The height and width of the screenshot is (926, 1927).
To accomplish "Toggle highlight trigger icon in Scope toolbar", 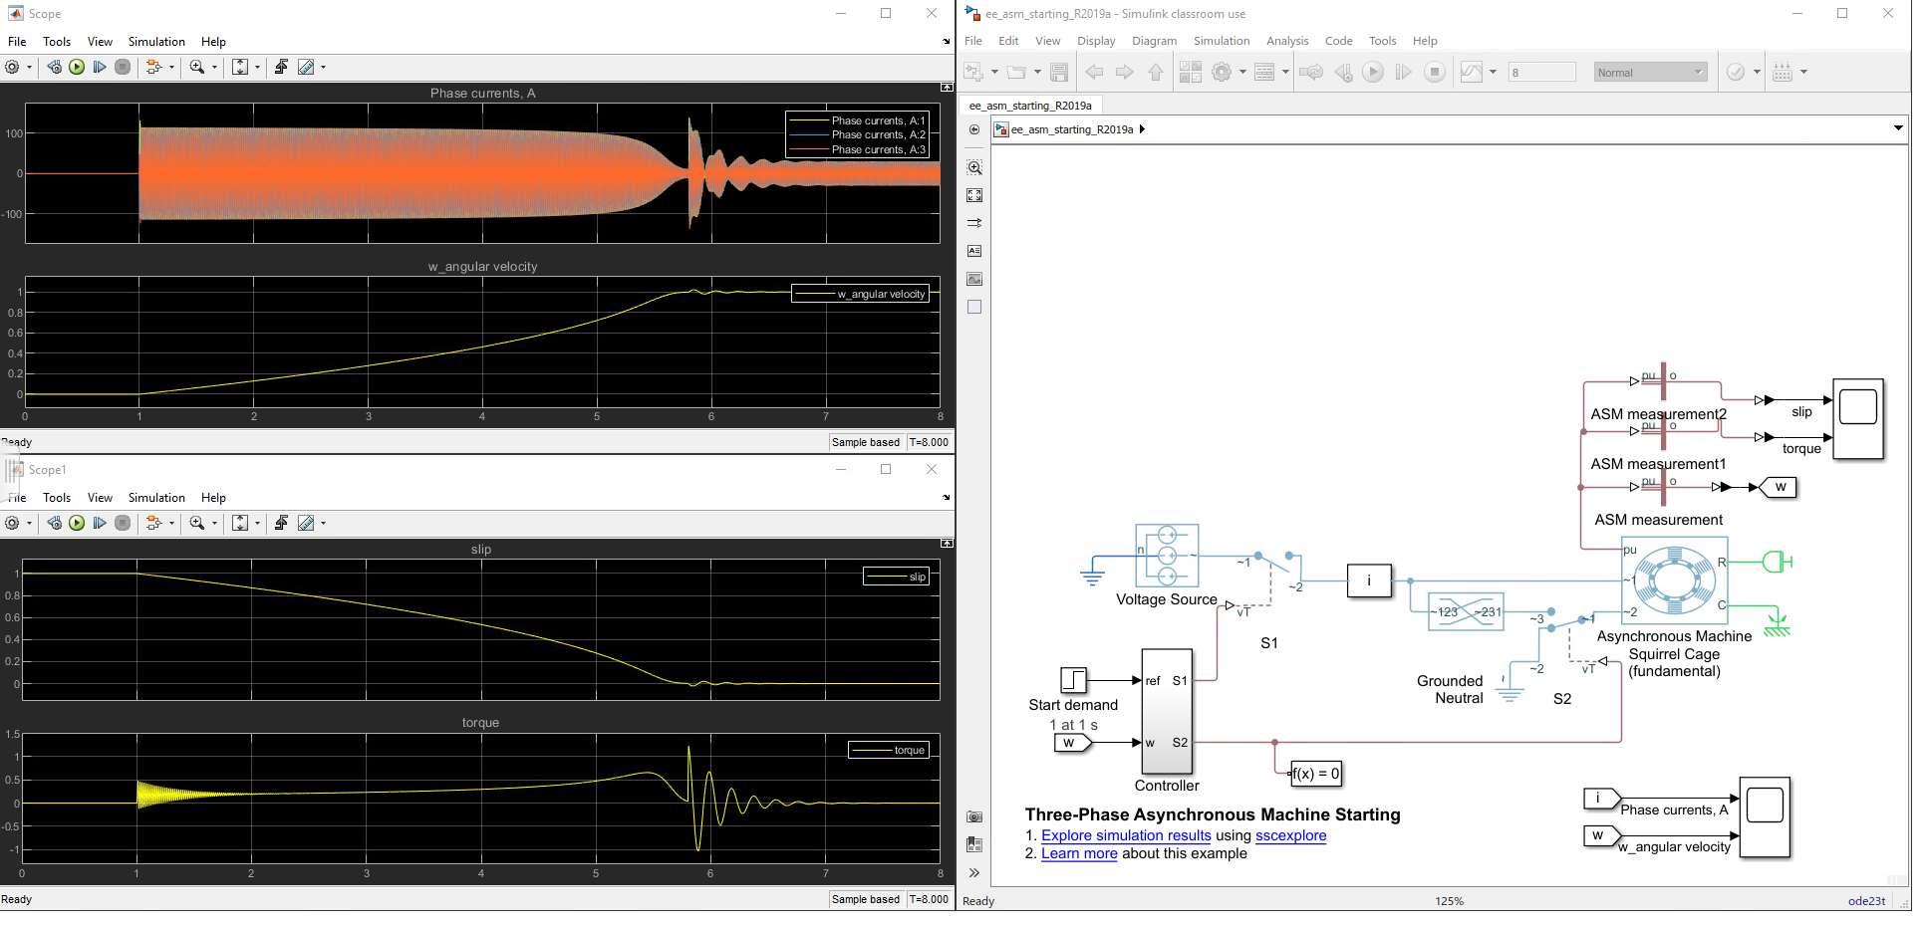I will pyautogui.click(x=281, y=67).
